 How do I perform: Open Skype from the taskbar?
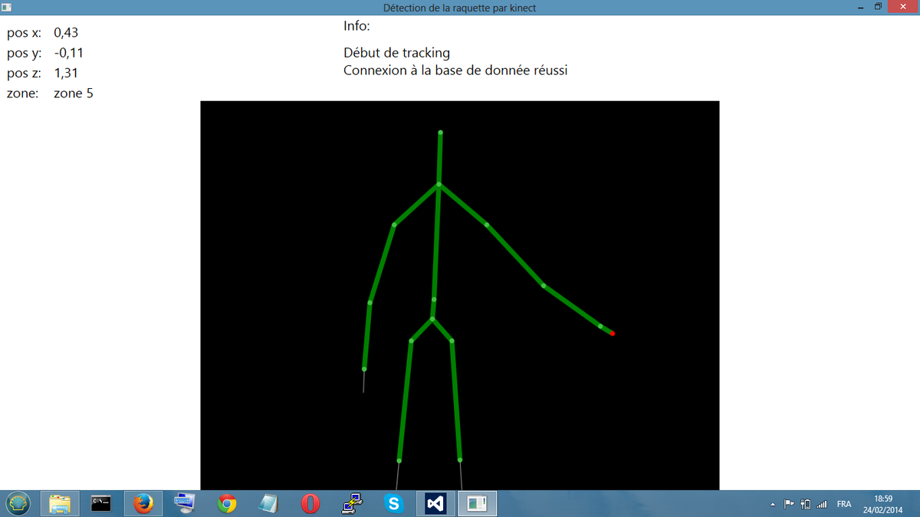pos(394,503)
